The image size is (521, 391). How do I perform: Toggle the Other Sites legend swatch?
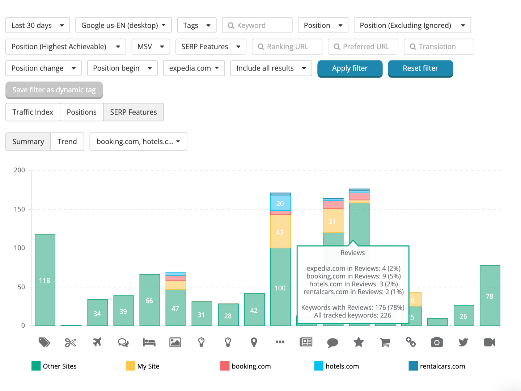coord(36,366)
